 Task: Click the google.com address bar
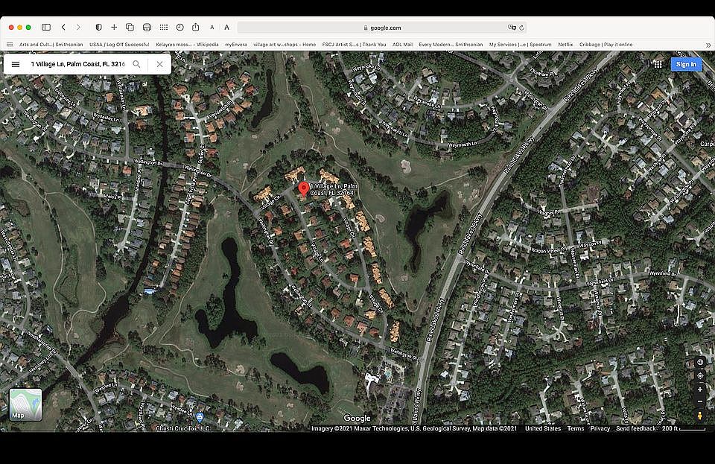pos(382,28)
